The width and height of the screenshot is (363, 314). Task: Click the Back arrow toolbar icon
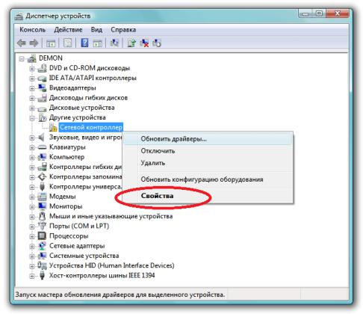point(22,43)
